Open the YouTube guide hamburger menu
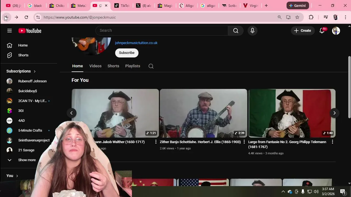The height and width of the screenshot is (197, 351). (x=10, y=31)
